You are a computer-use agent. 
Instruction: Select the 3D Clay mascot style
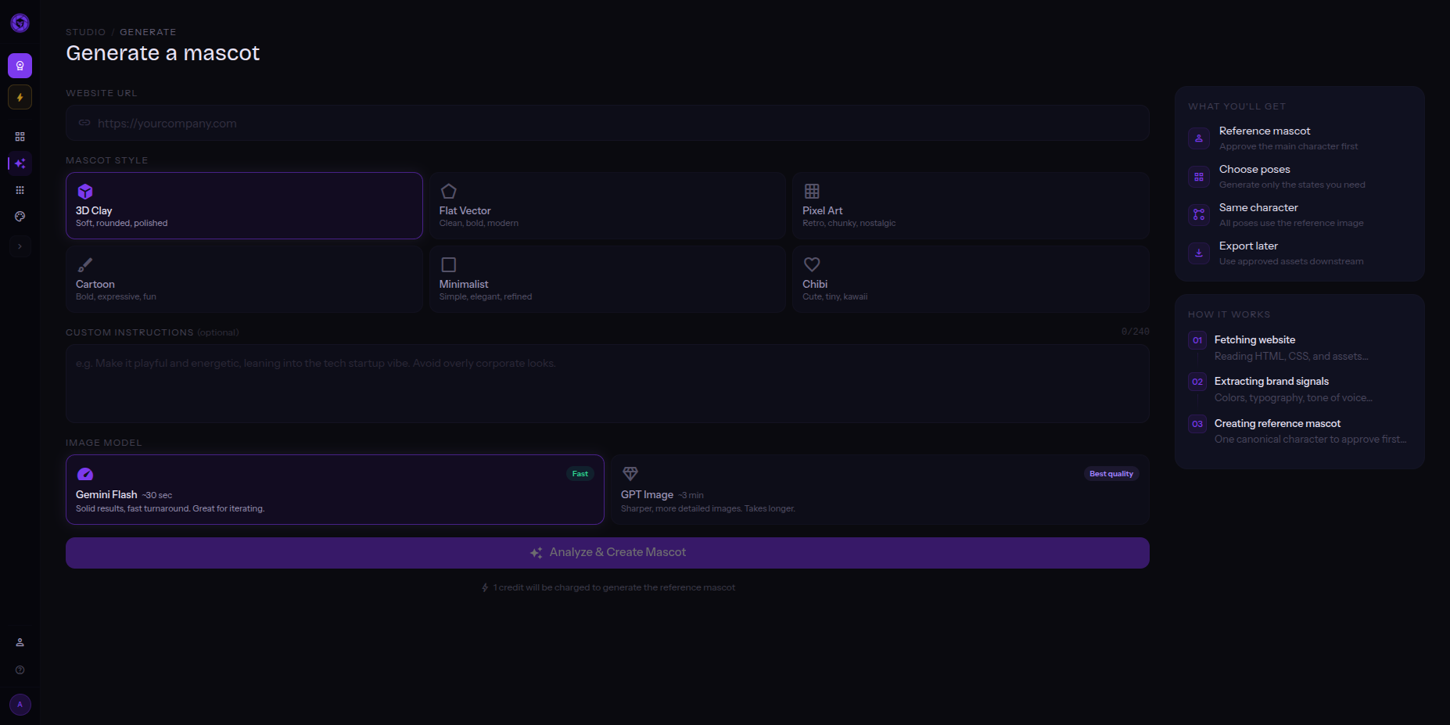(x=244, y=206)
